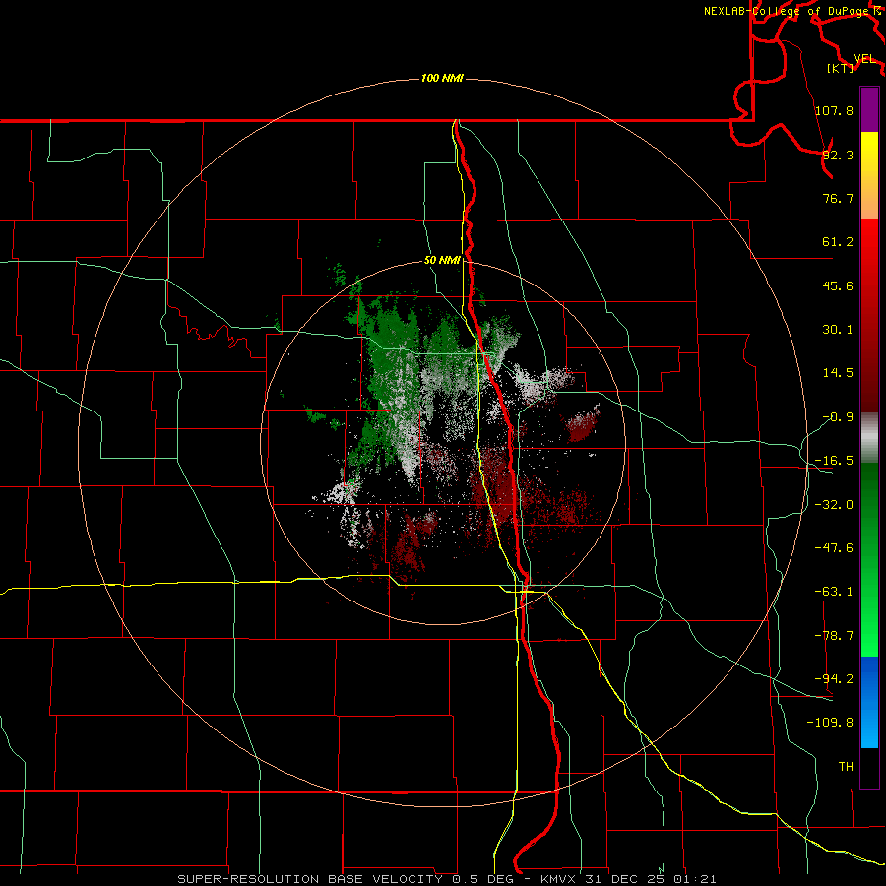This screenshot has height=886, width=886.
Task: Pick the purple segment of velocity scale
Action: tap(869, 109)
